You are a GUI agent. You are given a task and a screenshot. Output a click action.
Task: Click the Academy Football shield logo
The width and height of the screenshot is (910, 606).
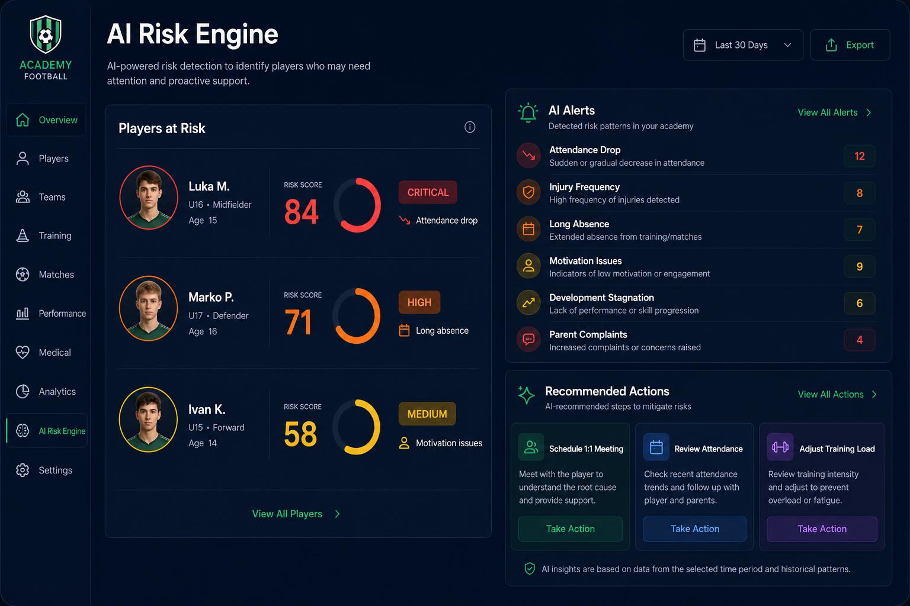[x=46, y=35]
